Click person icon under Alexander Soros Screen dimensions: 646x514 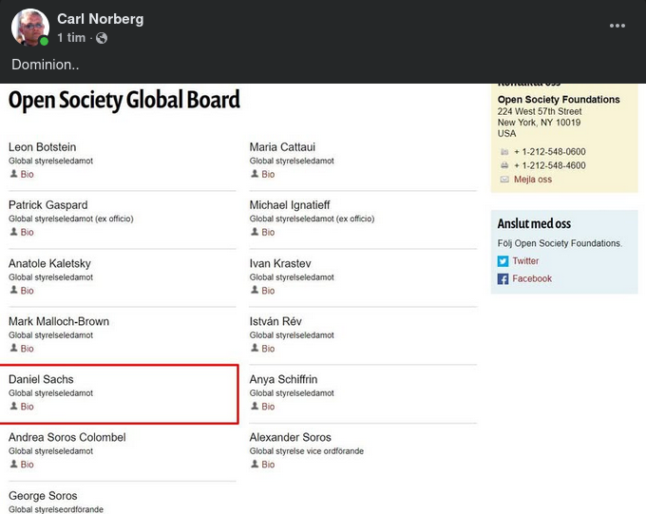255,465
